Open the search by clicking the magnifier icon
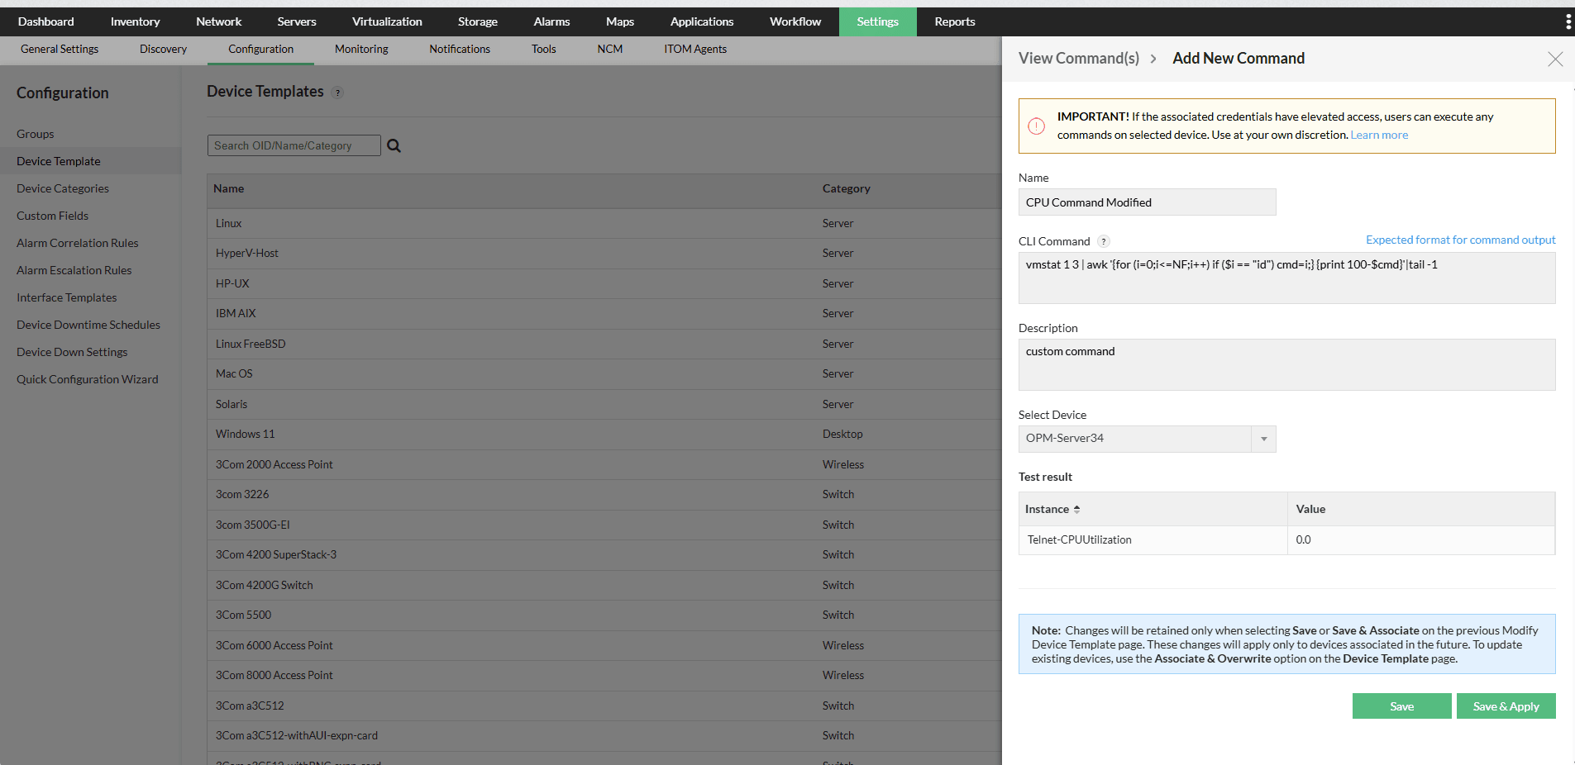Viewport: 1575px width, 765px height. tap(394, 145)
